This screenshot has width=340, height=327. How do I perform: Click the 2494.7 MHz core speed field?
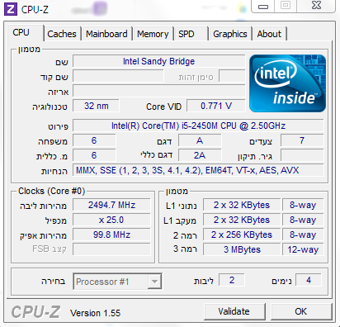click(x=111, y=205)
